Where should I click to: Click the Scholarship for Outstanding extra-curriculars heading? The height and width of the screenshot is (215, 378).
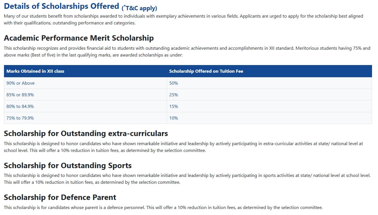click(86, 133)
